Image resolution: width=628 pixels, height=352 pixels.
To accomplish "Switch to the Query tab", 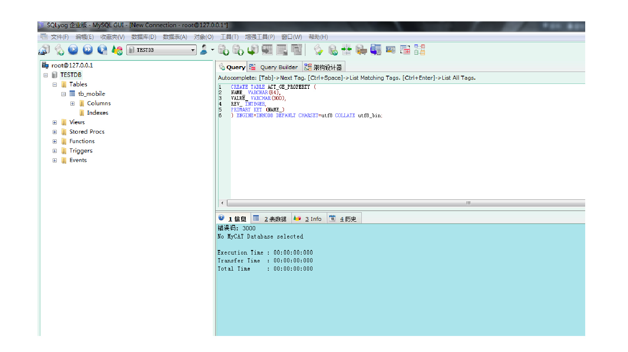I will [x=232, y=67].
